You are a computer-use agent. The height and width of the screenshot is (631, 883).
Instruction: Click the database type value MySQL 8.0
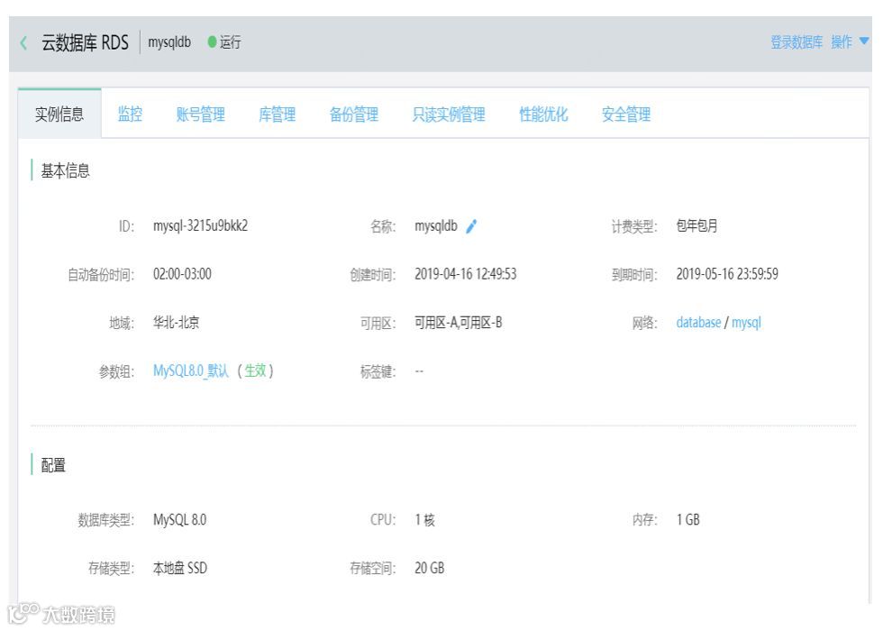(179, 519)
